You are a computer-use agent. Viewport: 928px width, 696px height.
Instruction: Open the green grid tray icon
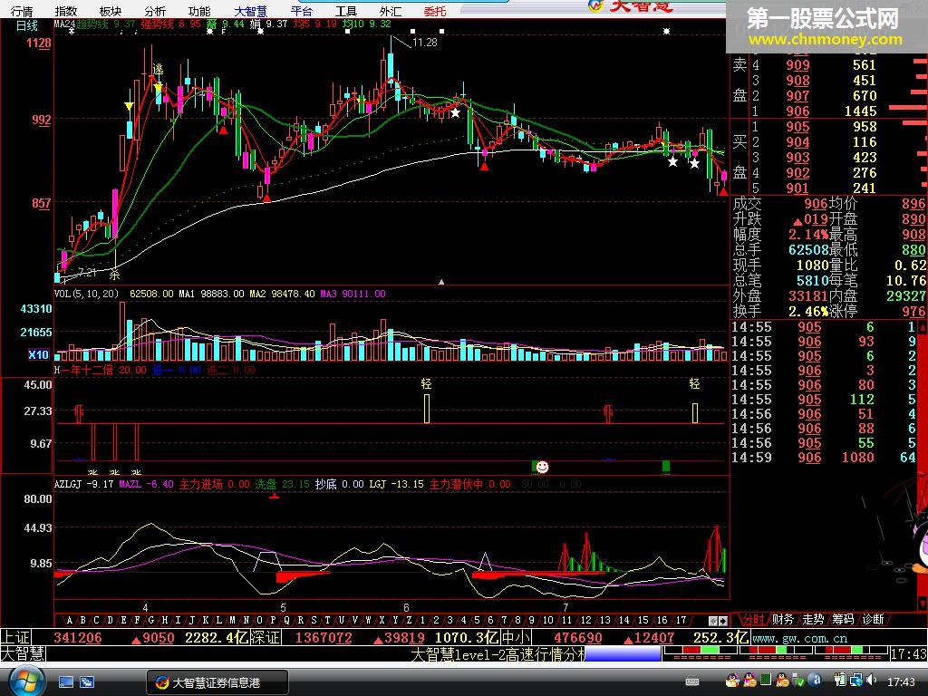765,680
